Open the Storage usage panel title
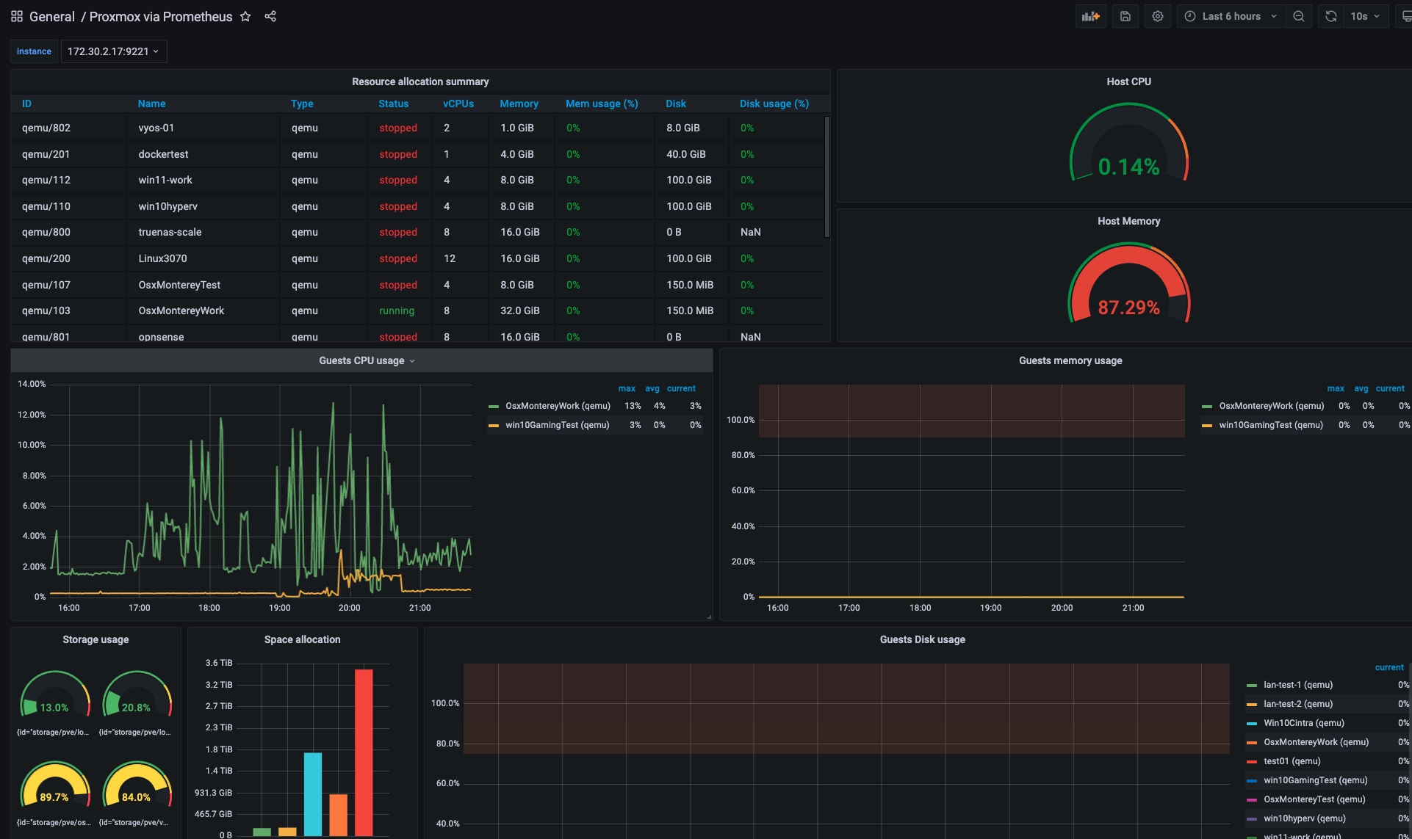The height and width of the screenshot is (839, 1412). [96, 639]
